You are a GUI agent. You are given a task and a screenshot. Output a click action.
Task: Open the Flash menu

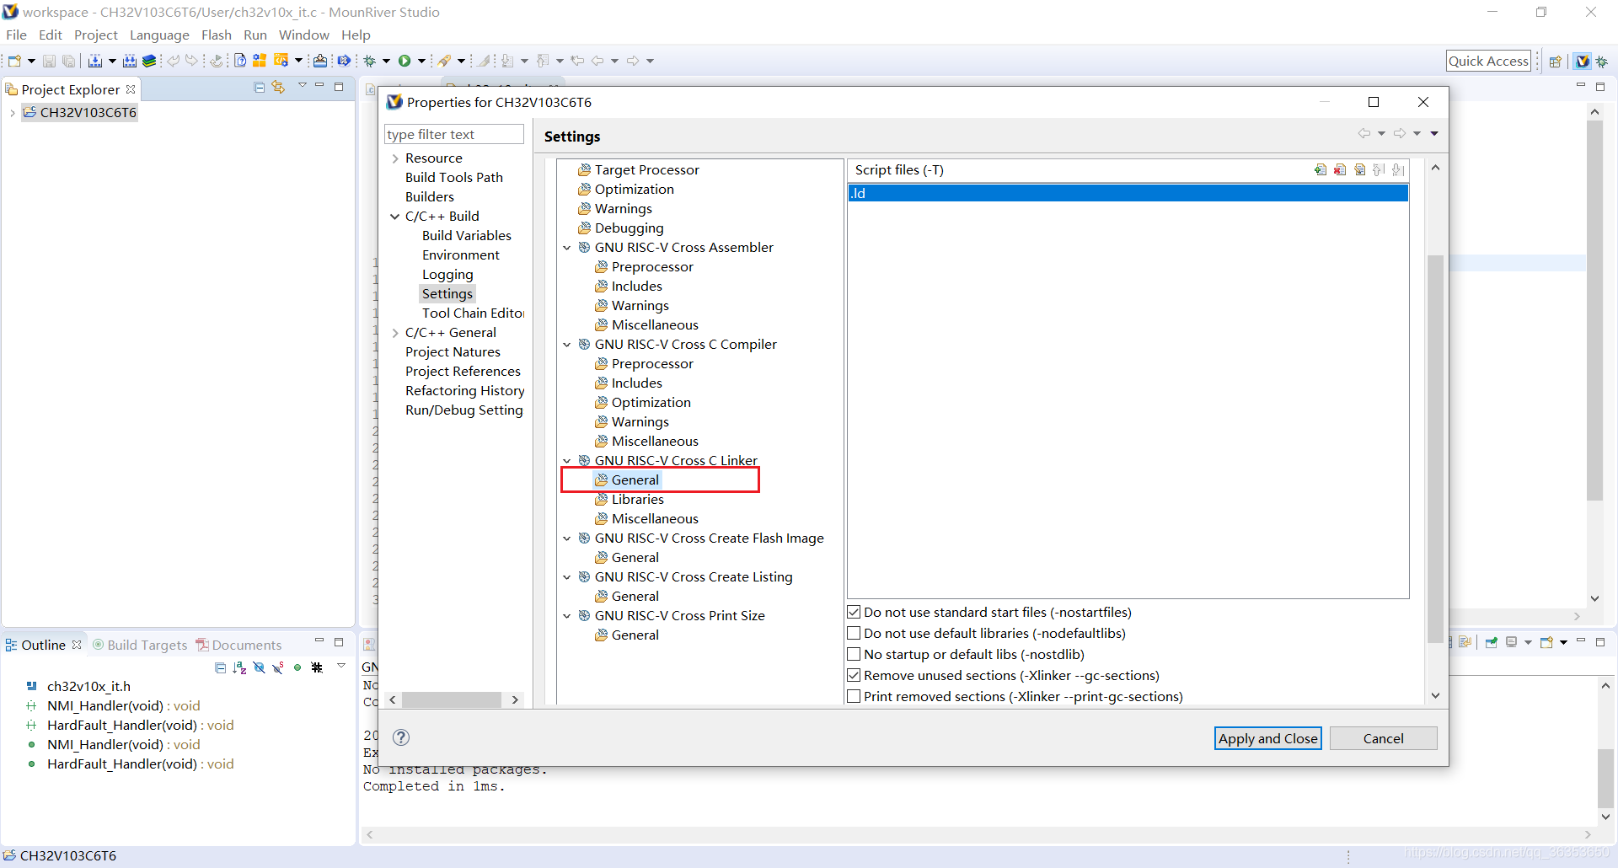click(217, 35)
